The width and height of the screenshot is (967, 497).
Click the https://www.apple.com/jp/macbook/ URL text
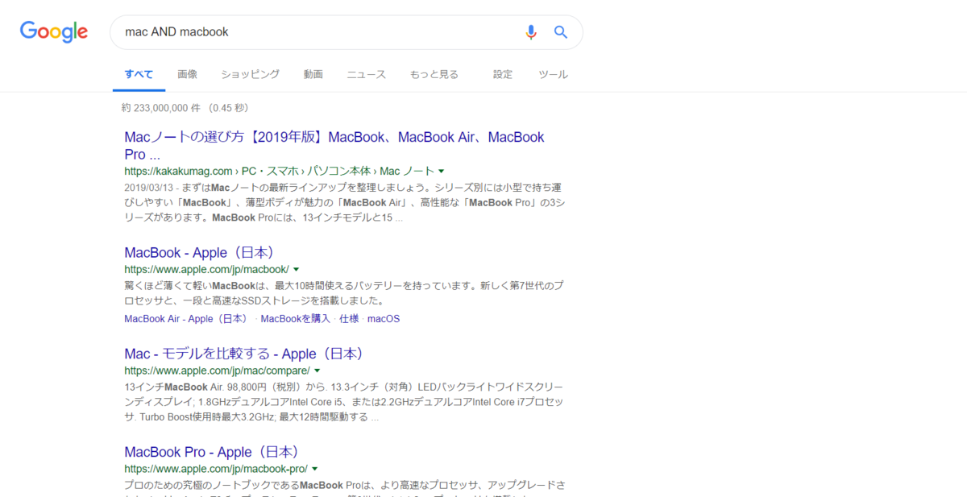pos(206,269)
